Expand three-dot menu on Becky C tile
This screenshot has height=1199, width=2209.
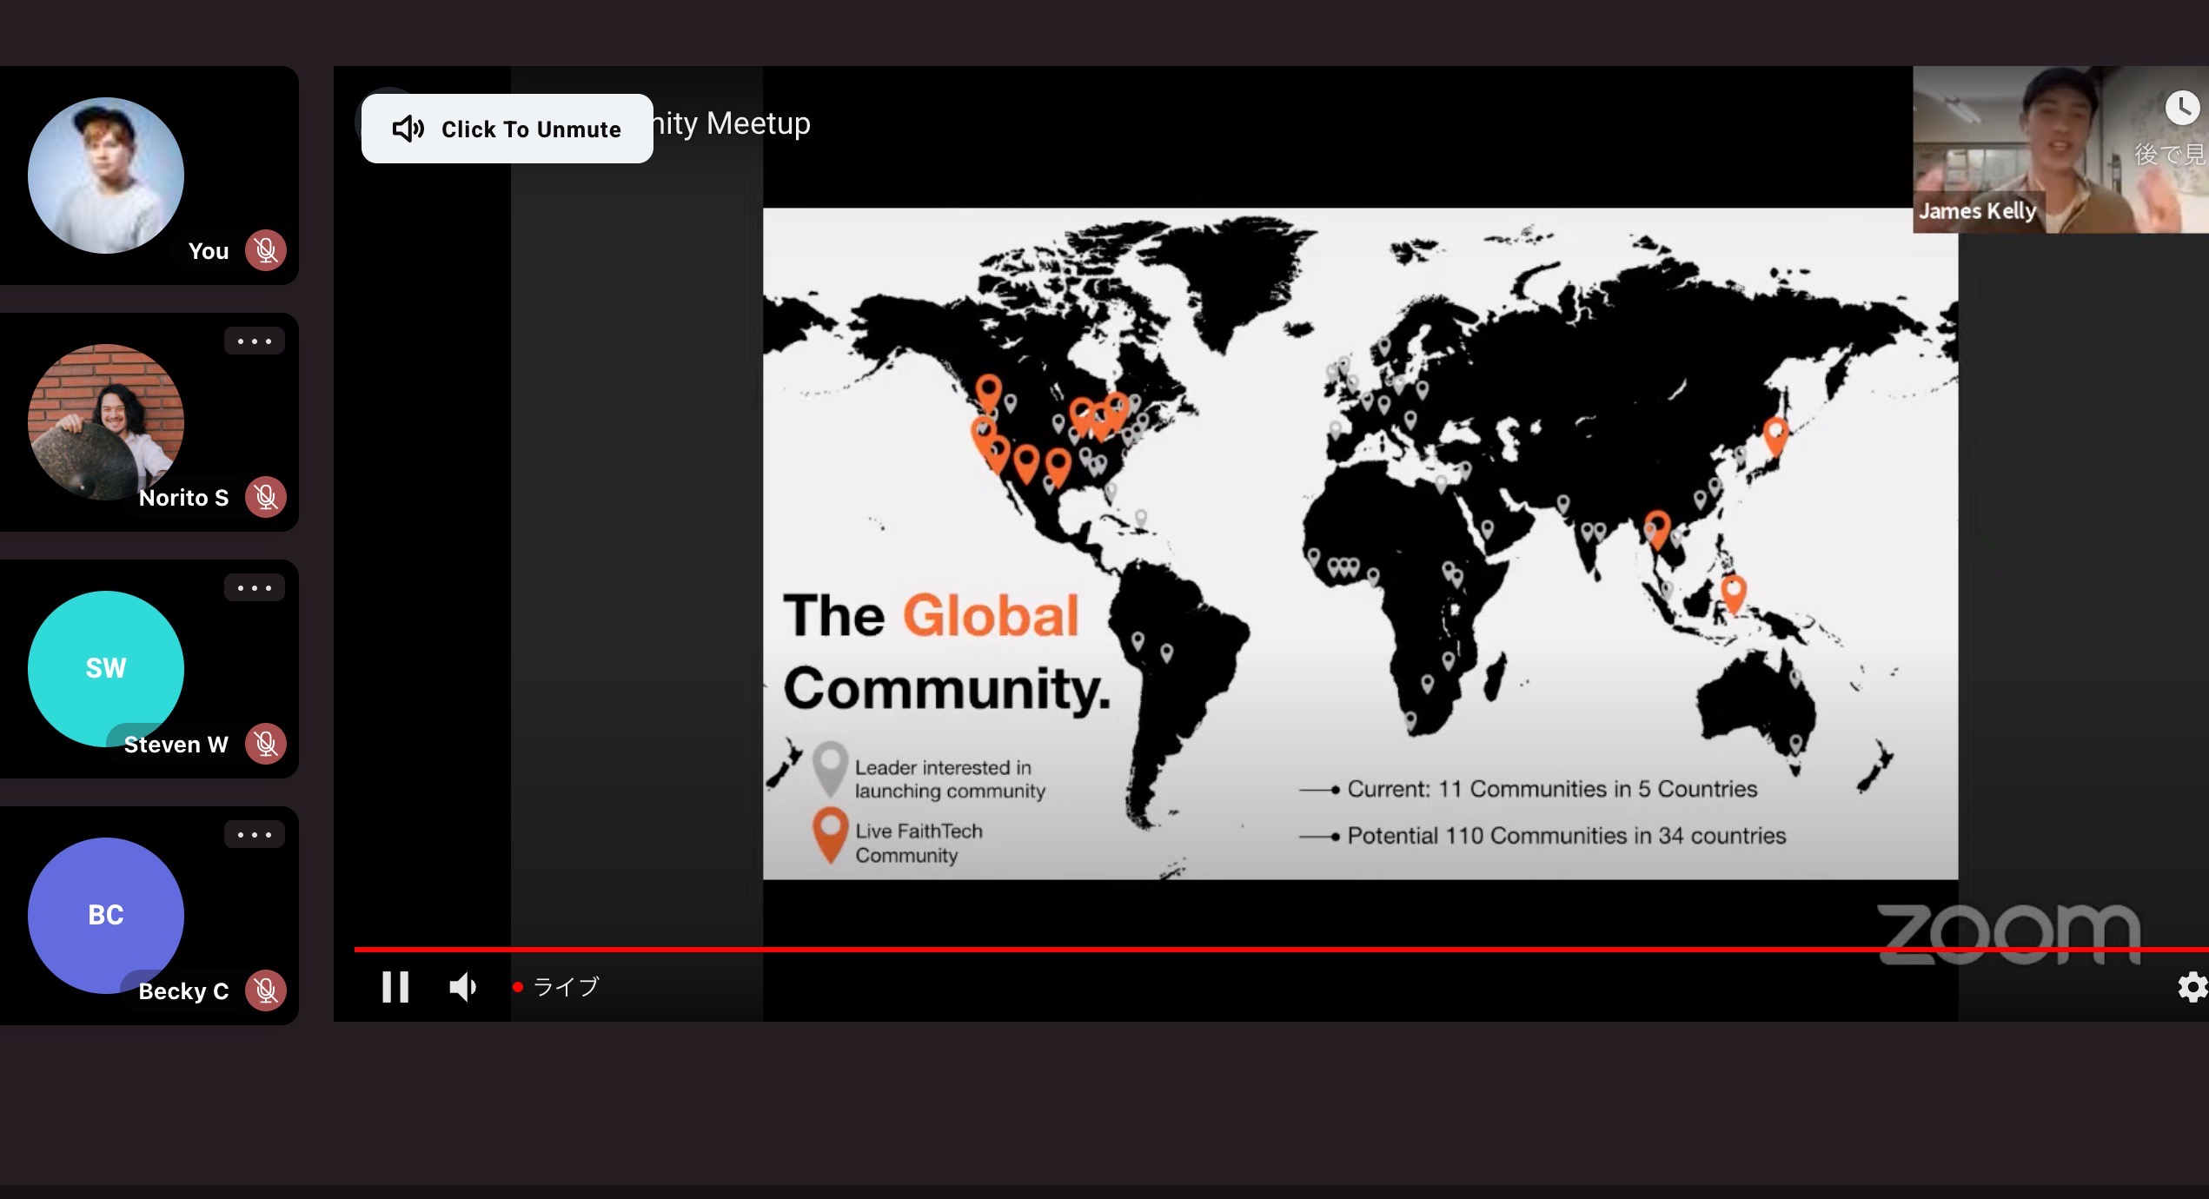click(x=255, y=835)
